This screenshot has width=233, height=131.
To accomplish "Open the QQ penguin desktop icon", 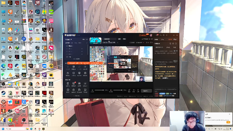I will tap(10, 48).
